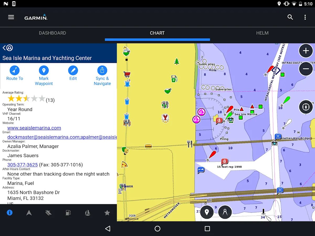Select the info tab icon
The height and width of the screenshot is (236, 315).
(10, 213)
